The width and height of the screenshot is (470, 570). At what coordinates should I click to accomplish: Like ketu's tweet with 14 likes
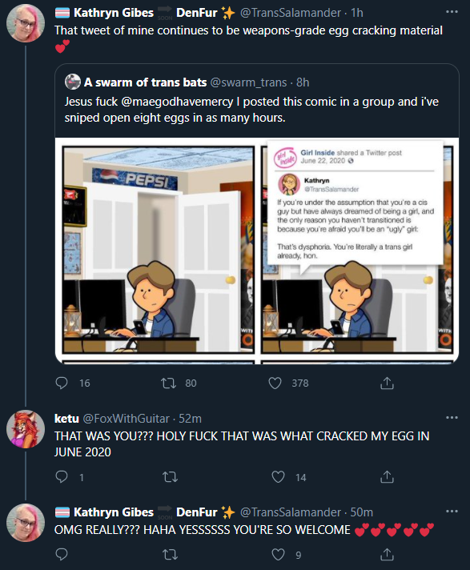click(x=278, y=476)
